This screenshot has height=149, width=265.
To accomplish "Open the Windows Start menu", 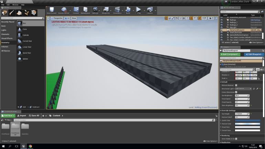I will tap(3, 146).
